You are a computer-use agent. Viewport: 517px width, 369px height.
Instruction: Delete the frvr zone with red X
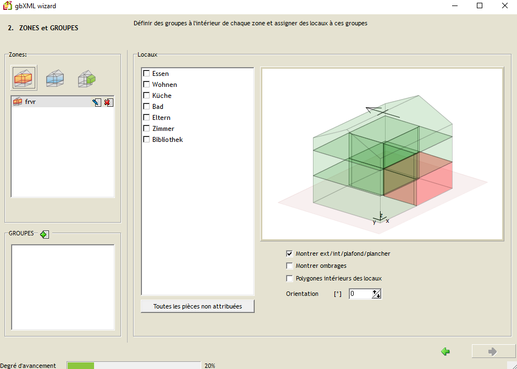(108, 102)
